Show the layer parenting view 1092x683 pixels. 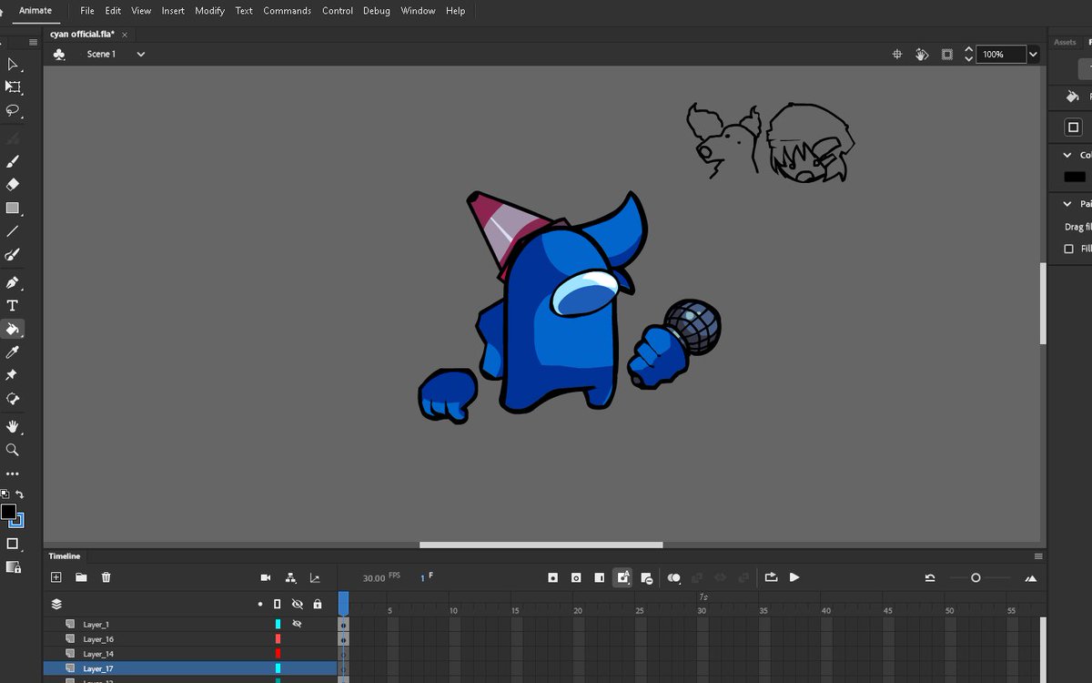click(x=290, y=577)
